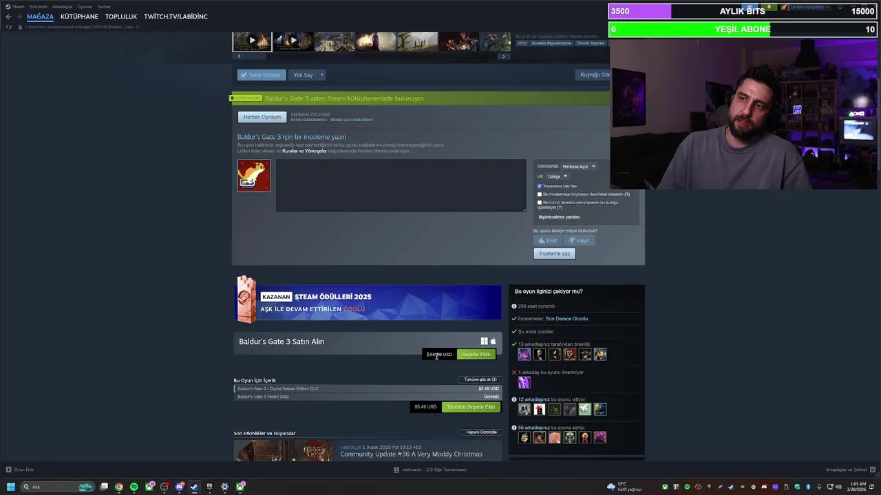Toggle the Takip Ediliyor follow button
The image size is (881, 495).
pyautogui.click(x=261, y=75)
